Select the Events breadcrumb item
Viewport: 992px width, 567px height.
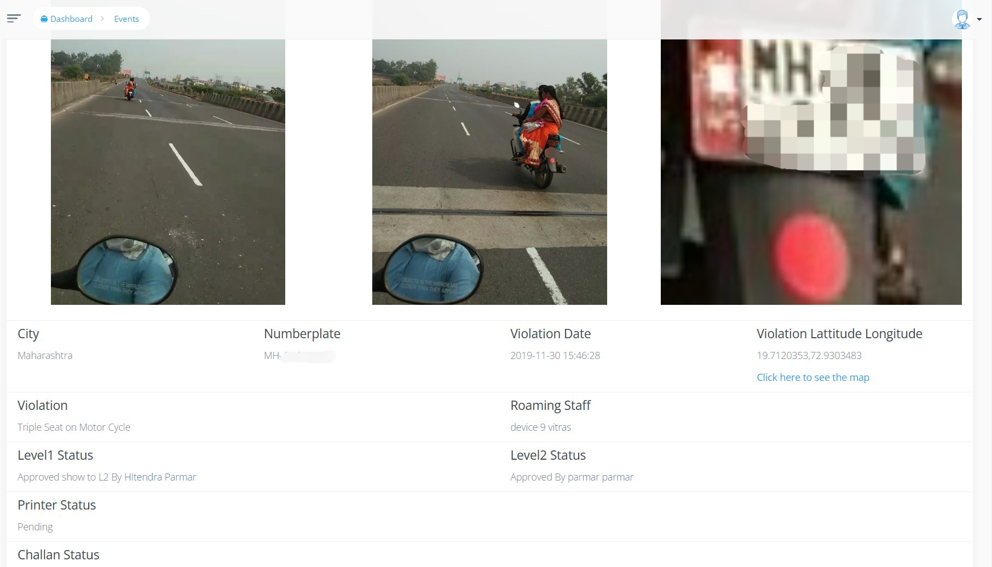pyautogui.click(x=126, y=19)
